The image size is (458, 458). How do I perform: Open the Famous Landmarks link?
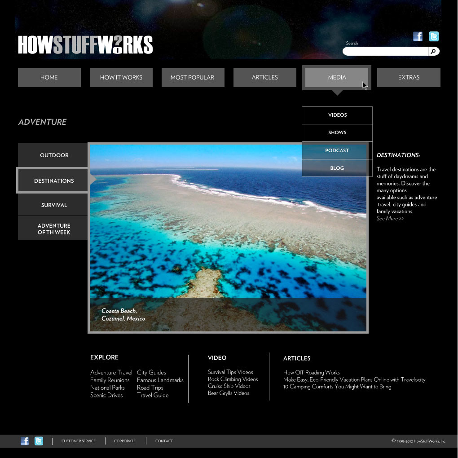click(160, 380)
